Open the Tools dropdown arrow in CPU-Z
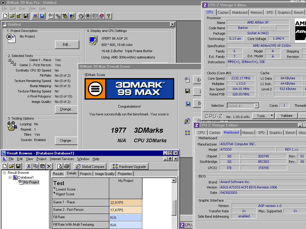Screen dimensions: 306x229 pyautogui.click(x=272, y=116)
